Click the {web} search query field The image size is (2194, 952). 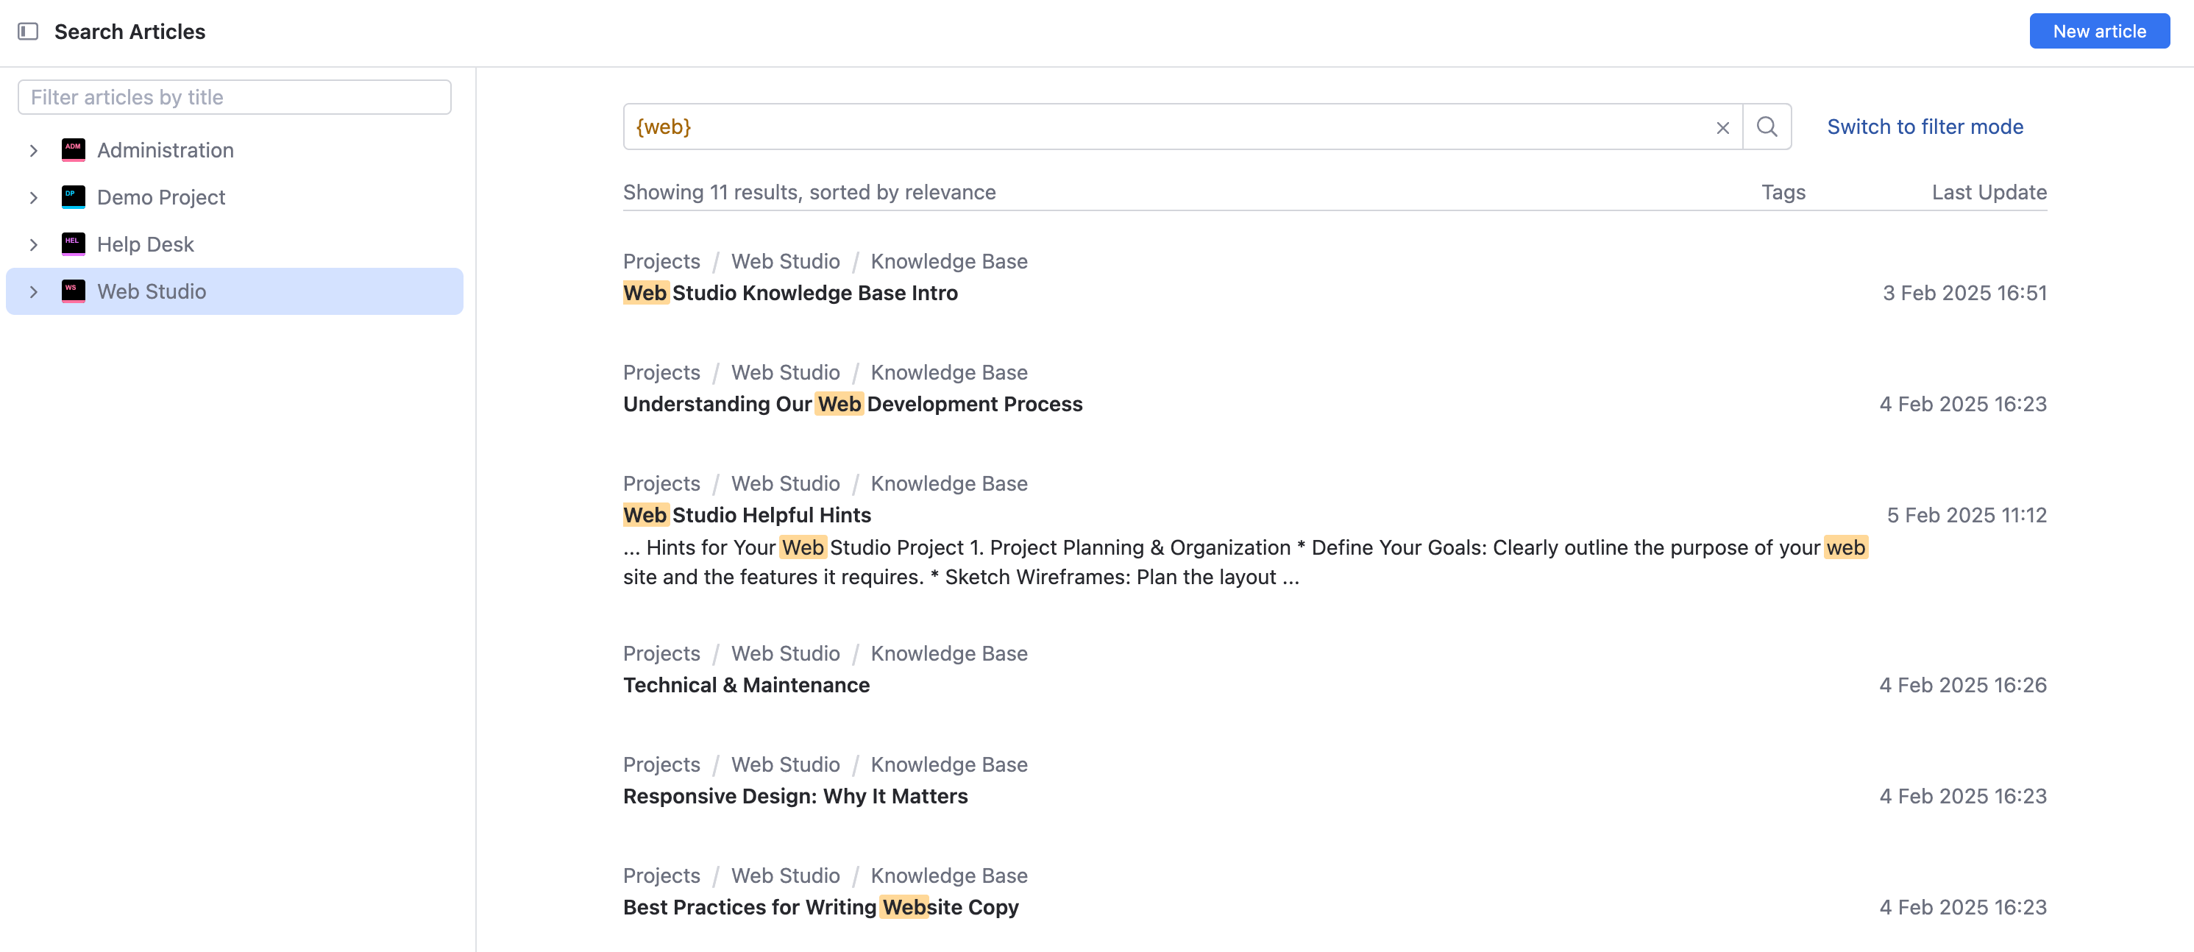coord(1167,127)
